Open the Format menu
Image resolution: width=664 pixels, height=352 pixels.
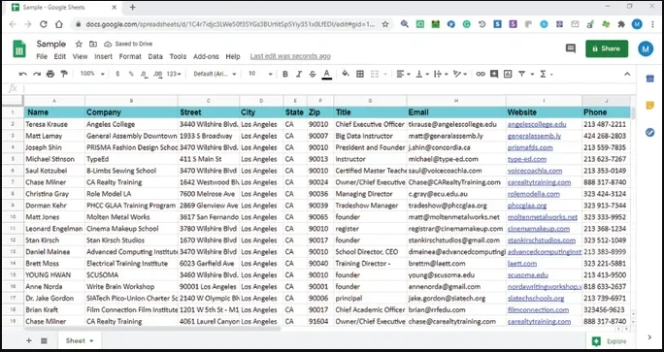pyautogui.click(x=130, y=56)
